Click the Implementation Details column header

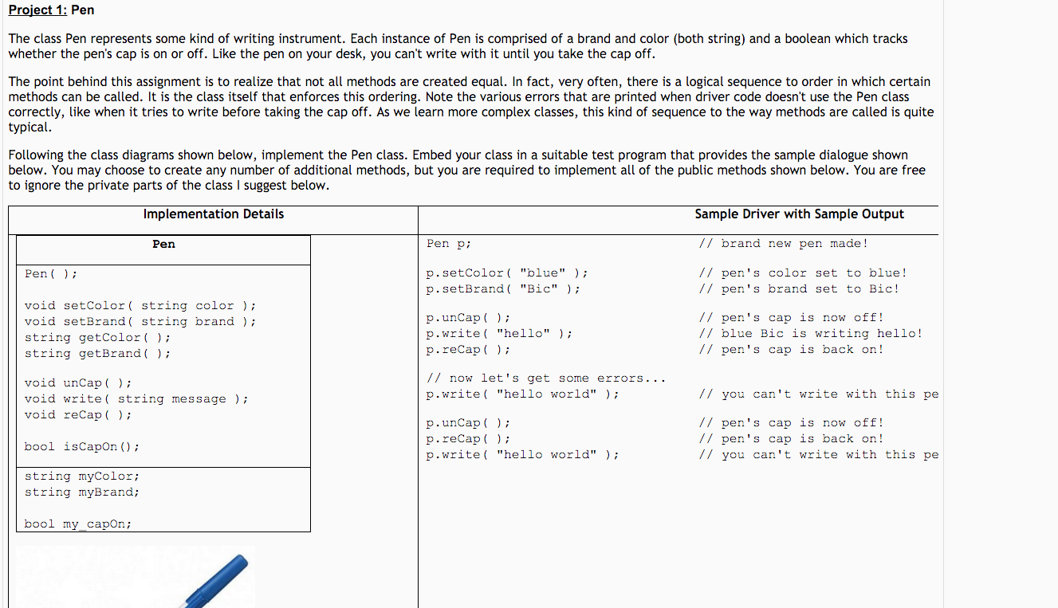click(x=213, y=214)
